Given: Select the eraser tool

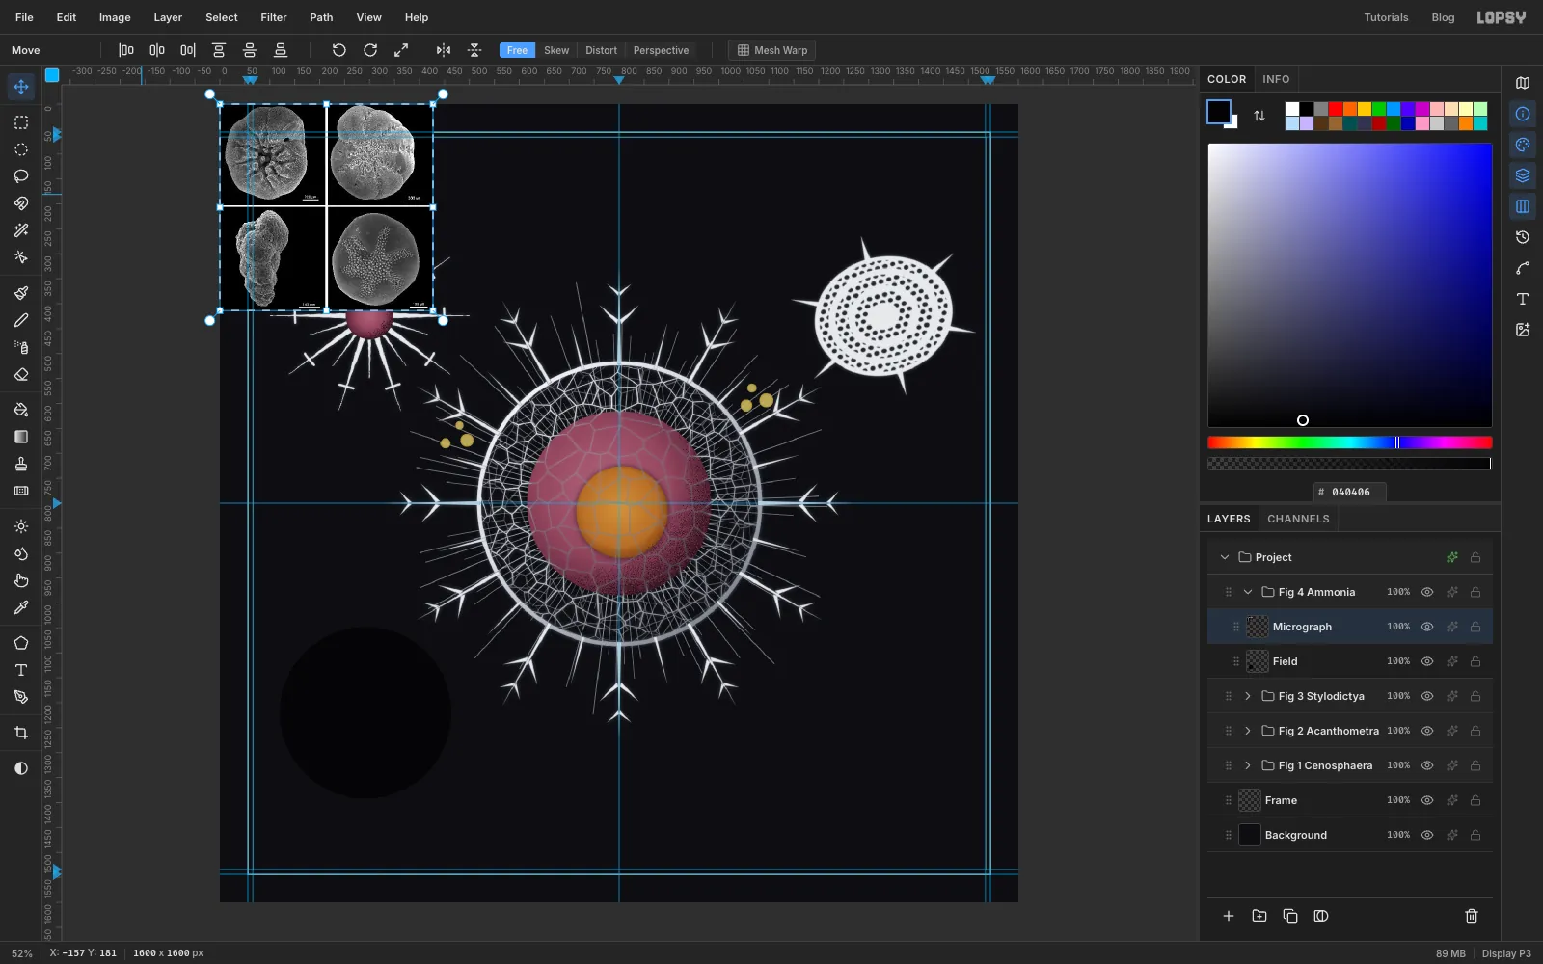Looking at the screenshot, I should coord(20,374).
